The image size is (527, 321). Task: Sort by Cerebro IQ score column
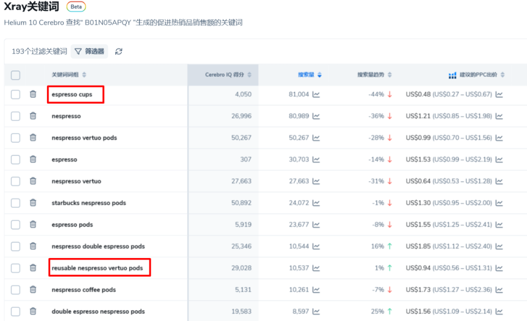click(x=249, y=75)
